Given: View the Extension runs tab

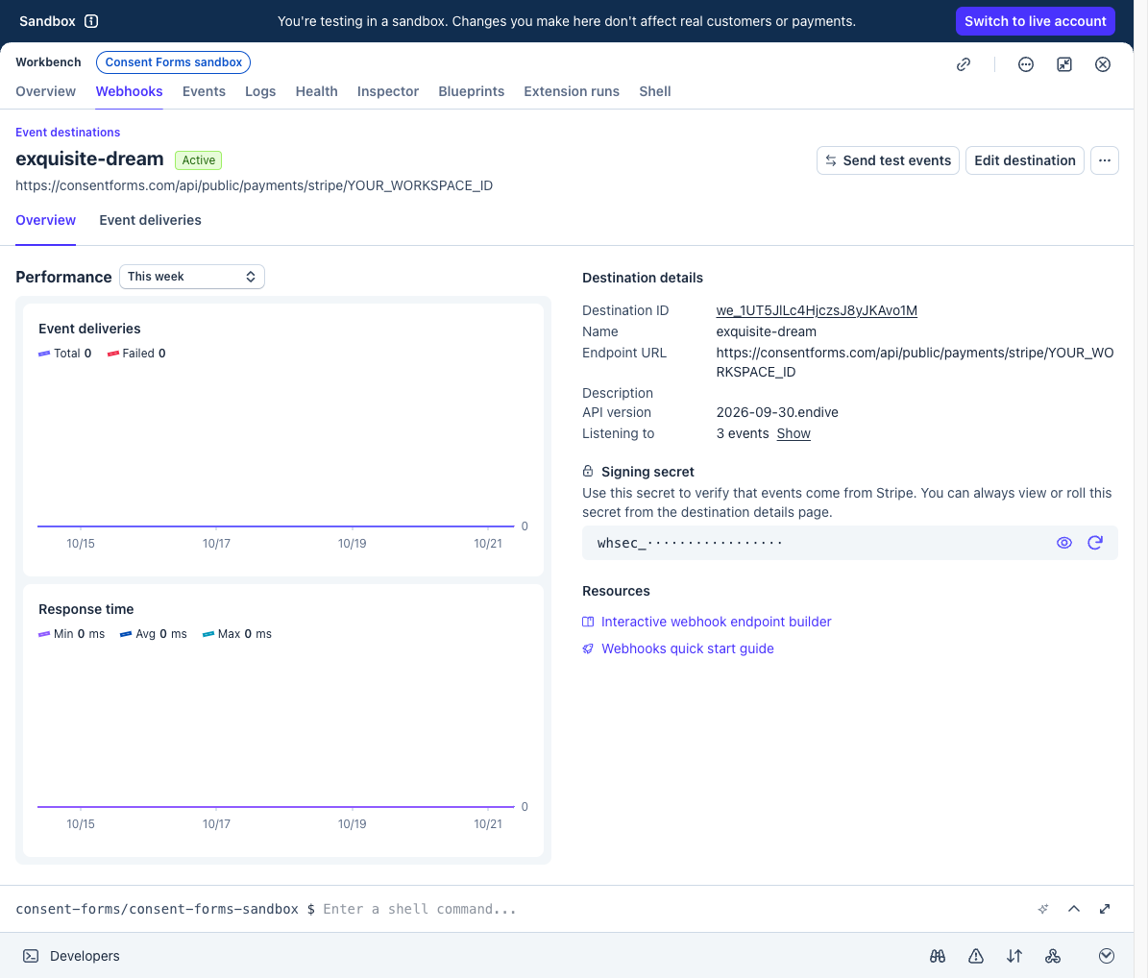Looking at the screenshot, I should 571,91.
